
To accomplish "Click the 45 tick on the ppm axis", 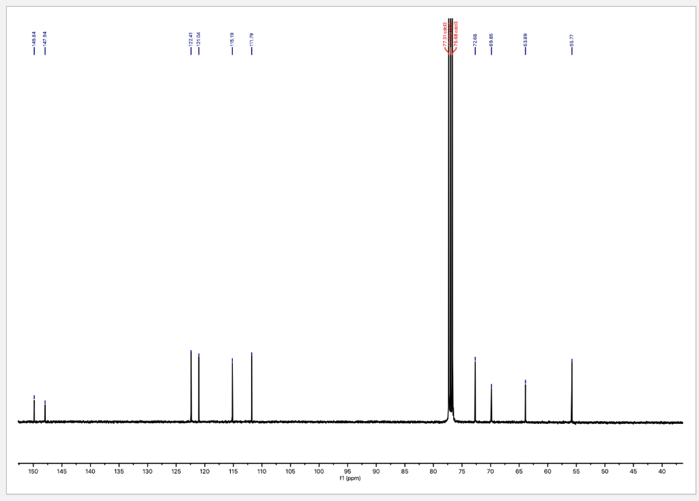I will (x=633, y=471).
